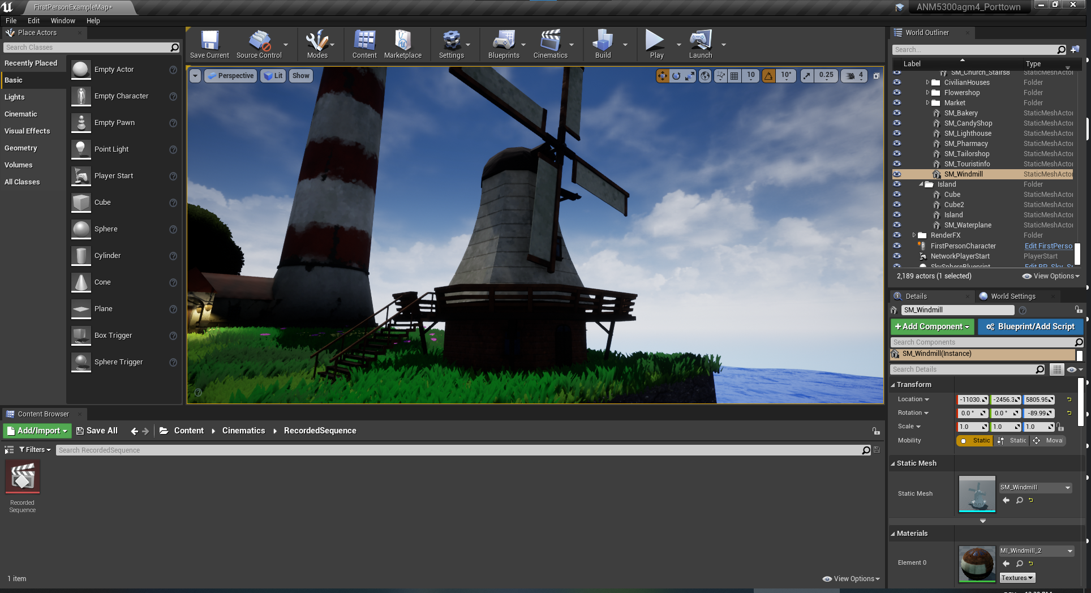Open the File menu
1091x593 pixels.
(x=11, y=21)
